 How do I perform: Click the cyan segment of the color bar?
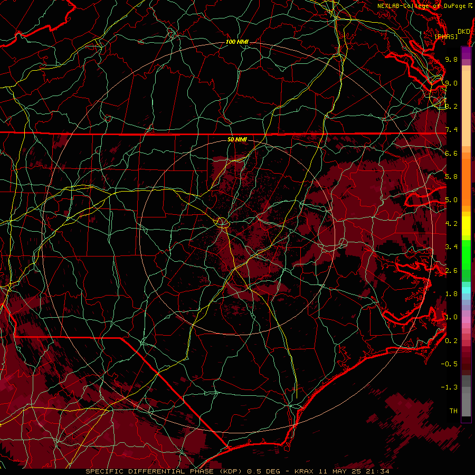pos(466,290)
